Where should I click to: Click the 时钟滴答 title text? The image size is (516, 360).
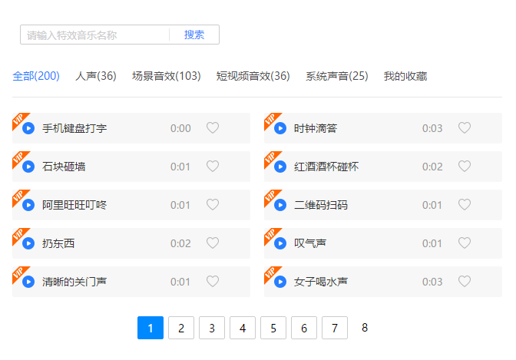(x=316, y=128)
